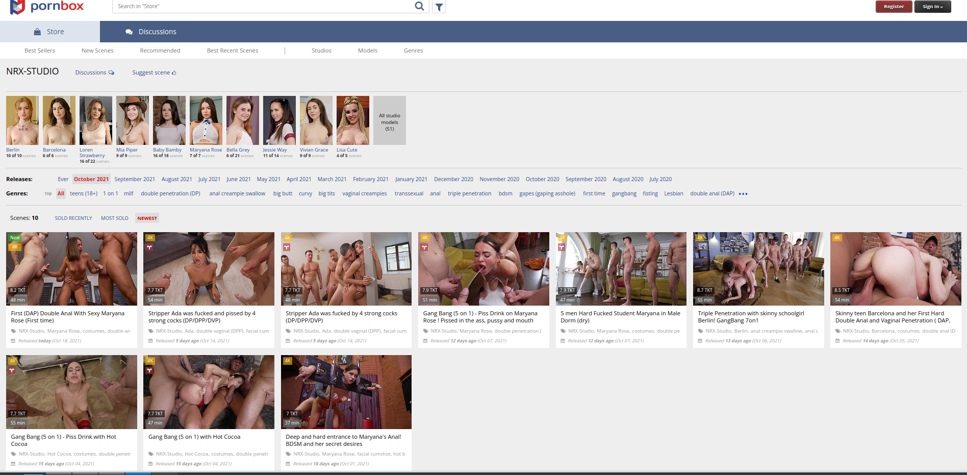Click the Register button

(894, 7)
